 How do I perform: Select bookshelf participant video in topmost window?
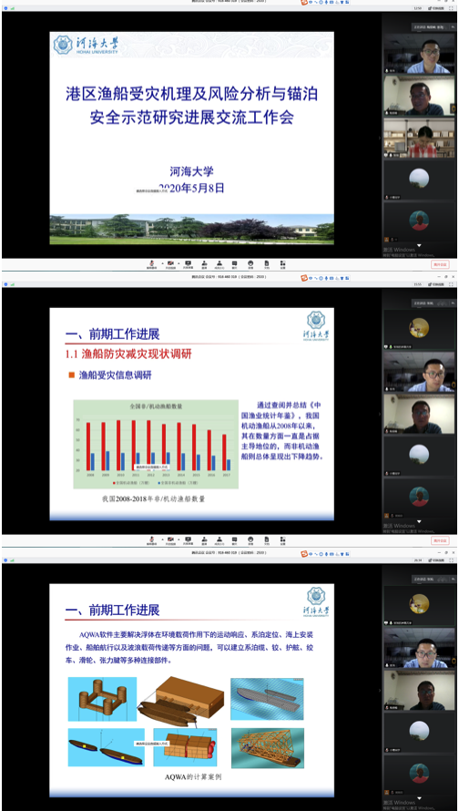tap(419, 139)
